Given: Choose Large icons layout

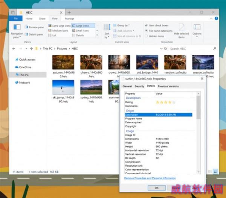Looking at the screenshot, I should (83, 26).
